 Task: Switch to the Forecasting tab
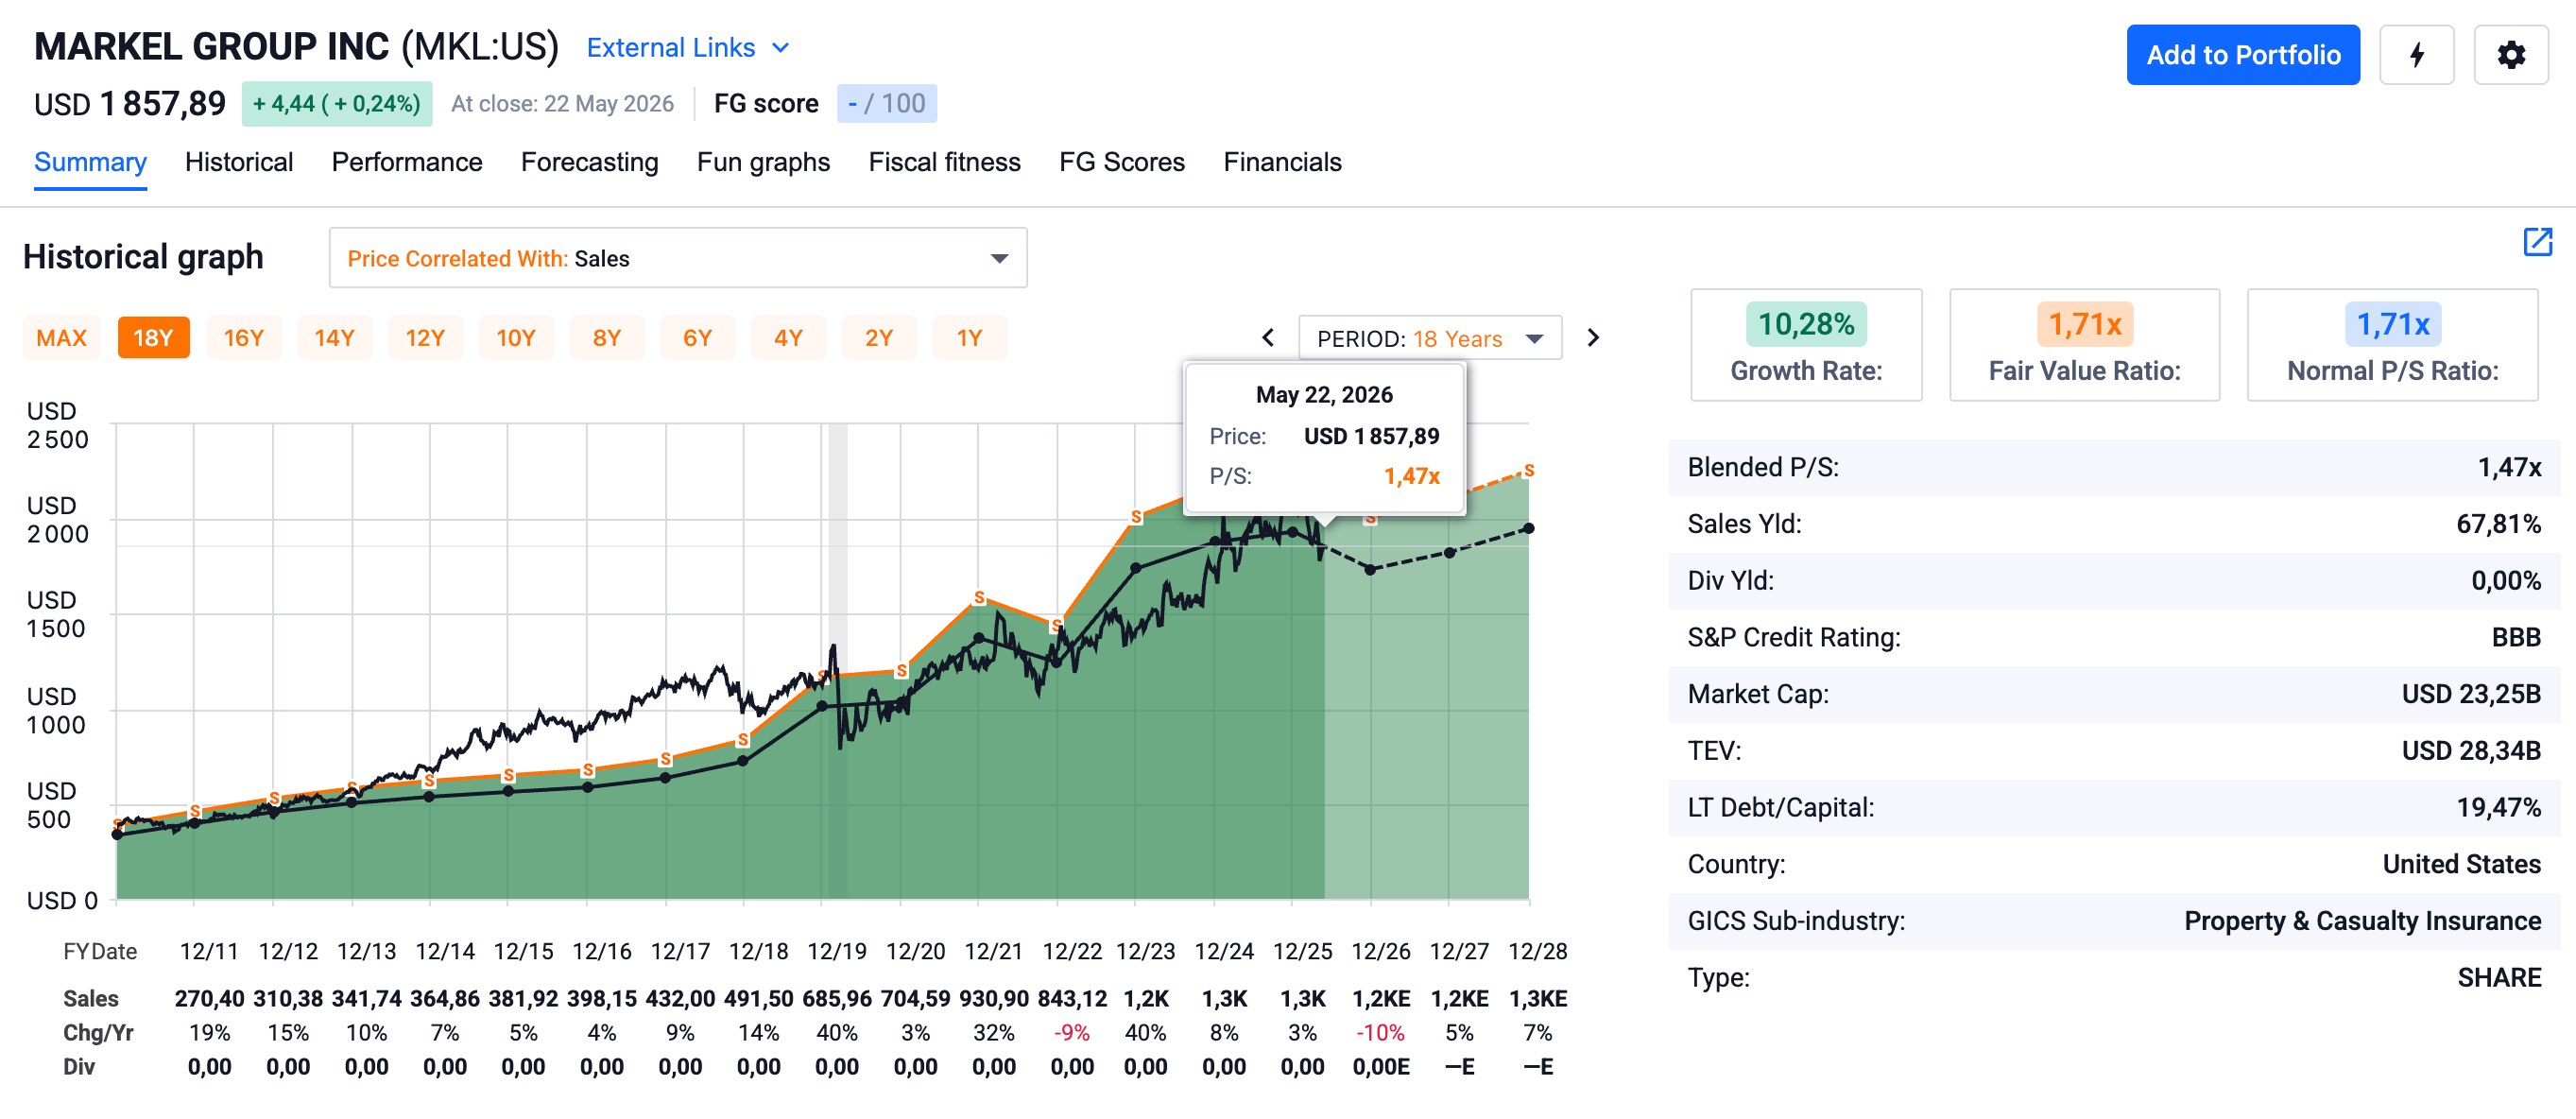(589, 162)
